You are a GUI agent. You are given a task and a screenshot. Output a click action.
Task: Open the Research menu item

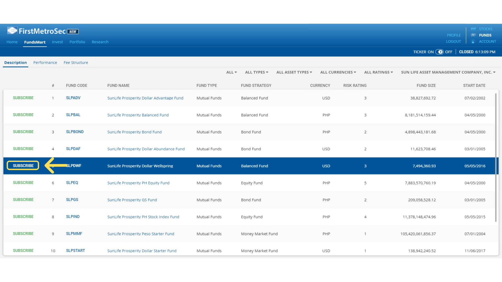coord(100,42)
